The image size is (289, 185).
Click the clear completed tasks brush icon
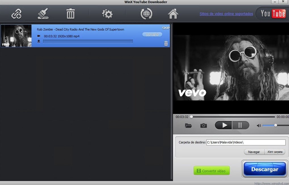coord(43,14)
